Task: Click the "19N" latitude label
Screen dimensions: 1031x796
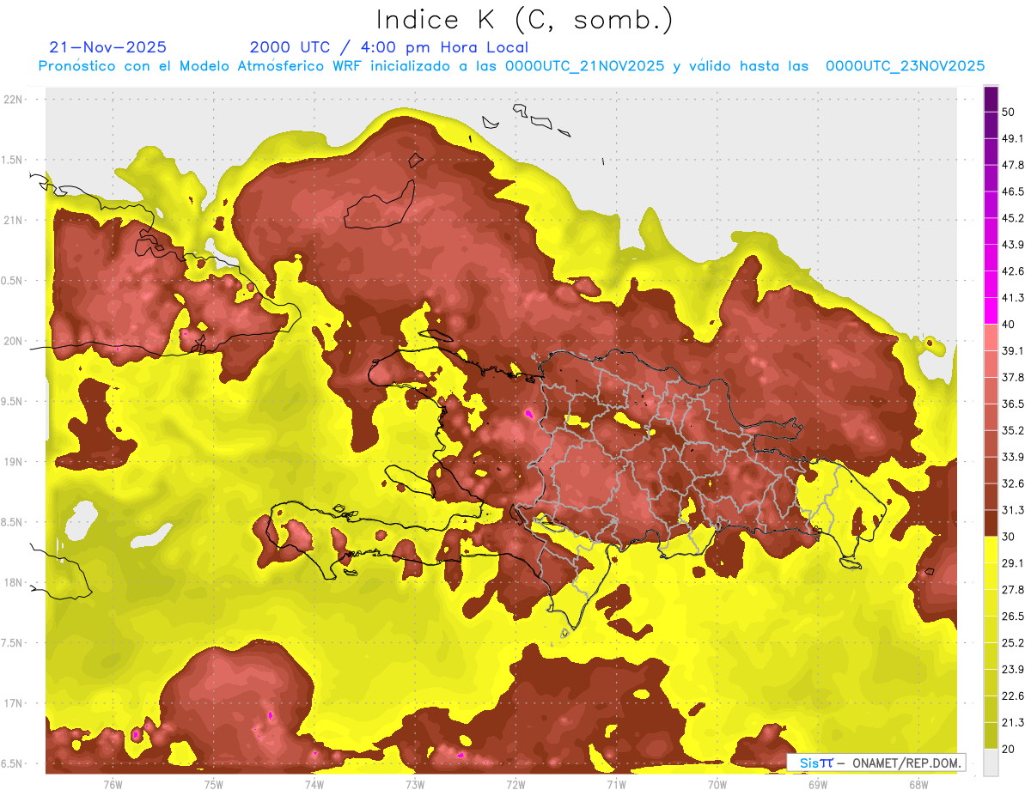Action: (x=14, y=462)
